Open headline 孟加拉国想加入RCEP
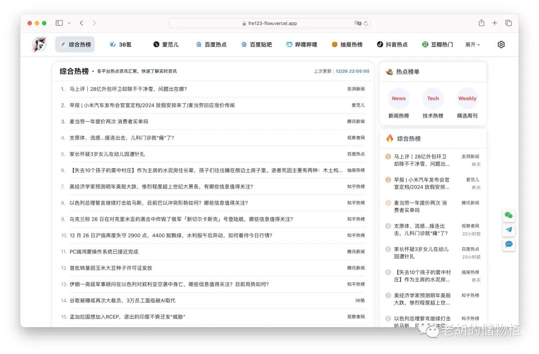The height and width of the screenshot is (354, 539). [x=127, y=317]
